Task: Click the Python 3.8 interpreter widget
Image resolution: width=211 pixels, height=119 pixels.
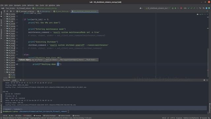Action: click(x=191, y=118)
